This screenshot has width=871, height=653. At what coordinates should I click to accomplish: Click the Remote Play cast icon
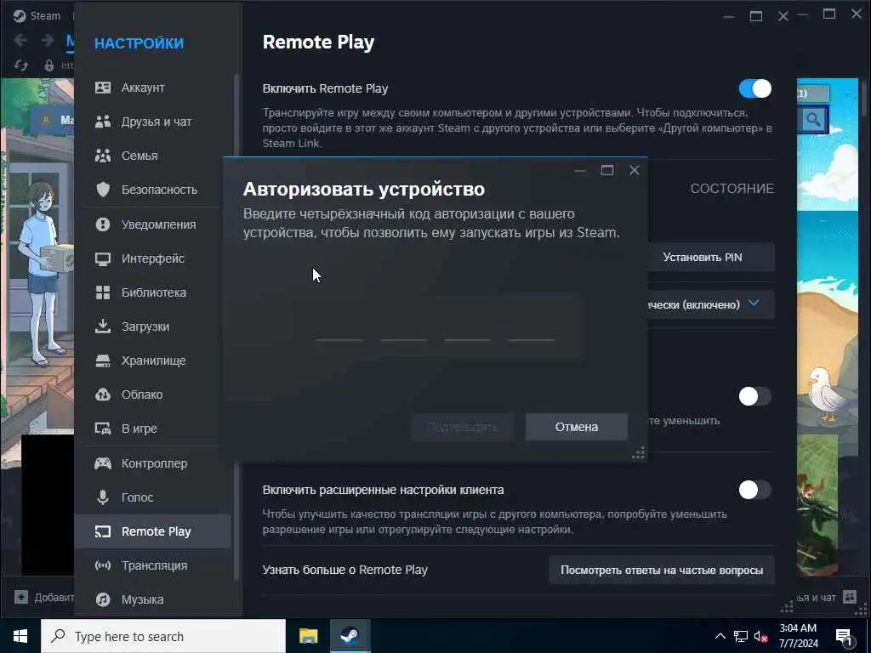(x=103, y=531)
